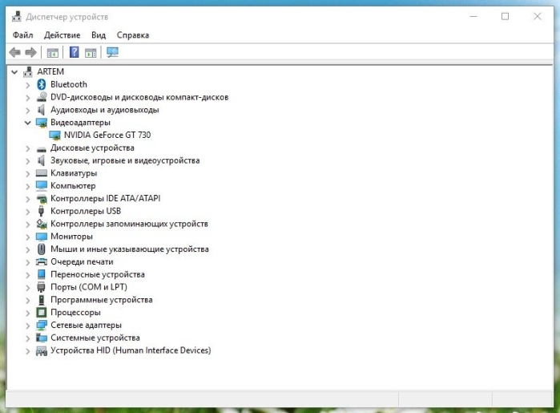Open the Справка menu
This screenshot has width=560, height=413.
pos(133,35)
